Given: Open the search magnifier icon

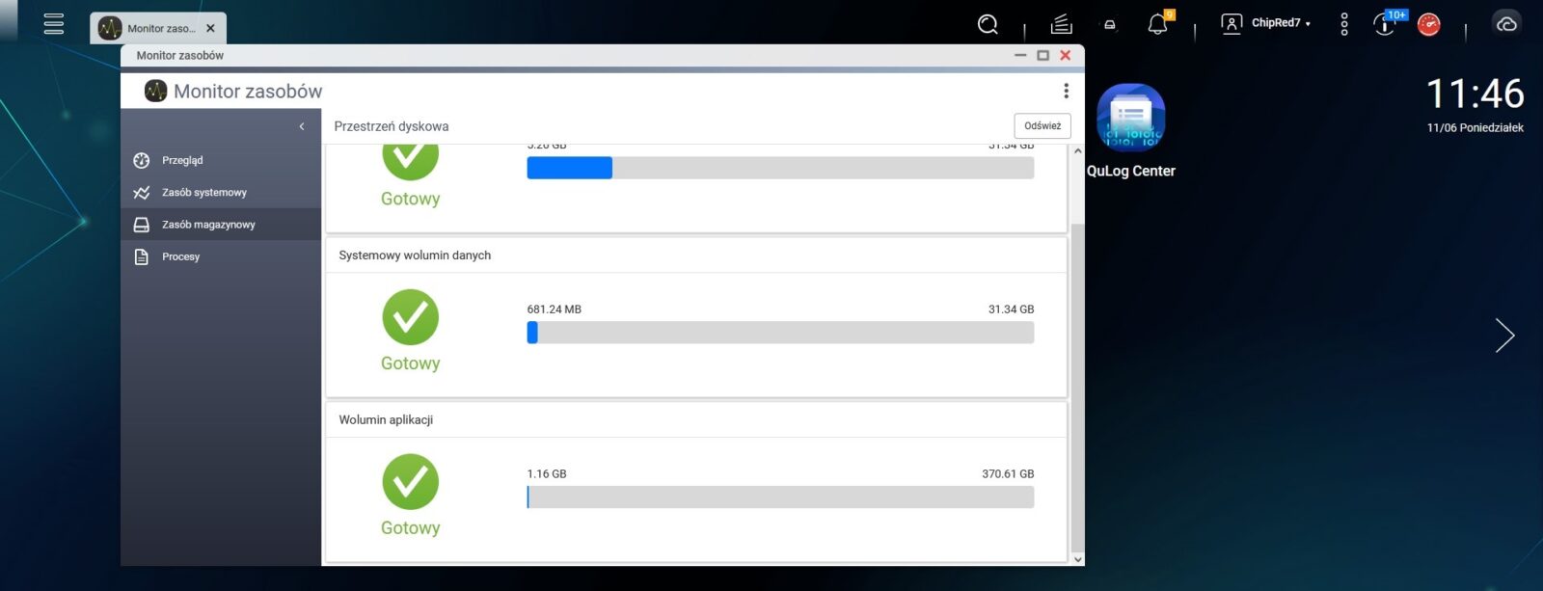Looking at the screenshot, I should 988,24.
